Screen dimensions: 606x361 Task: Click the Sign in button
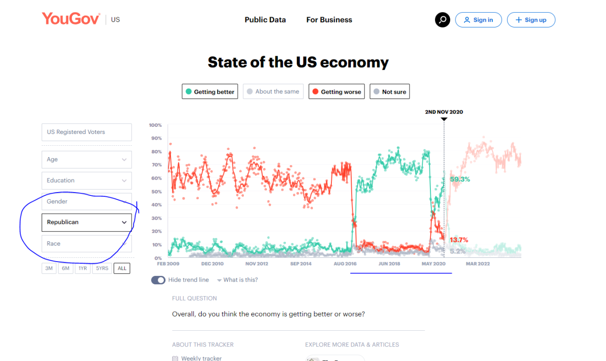tap(478, 20)
